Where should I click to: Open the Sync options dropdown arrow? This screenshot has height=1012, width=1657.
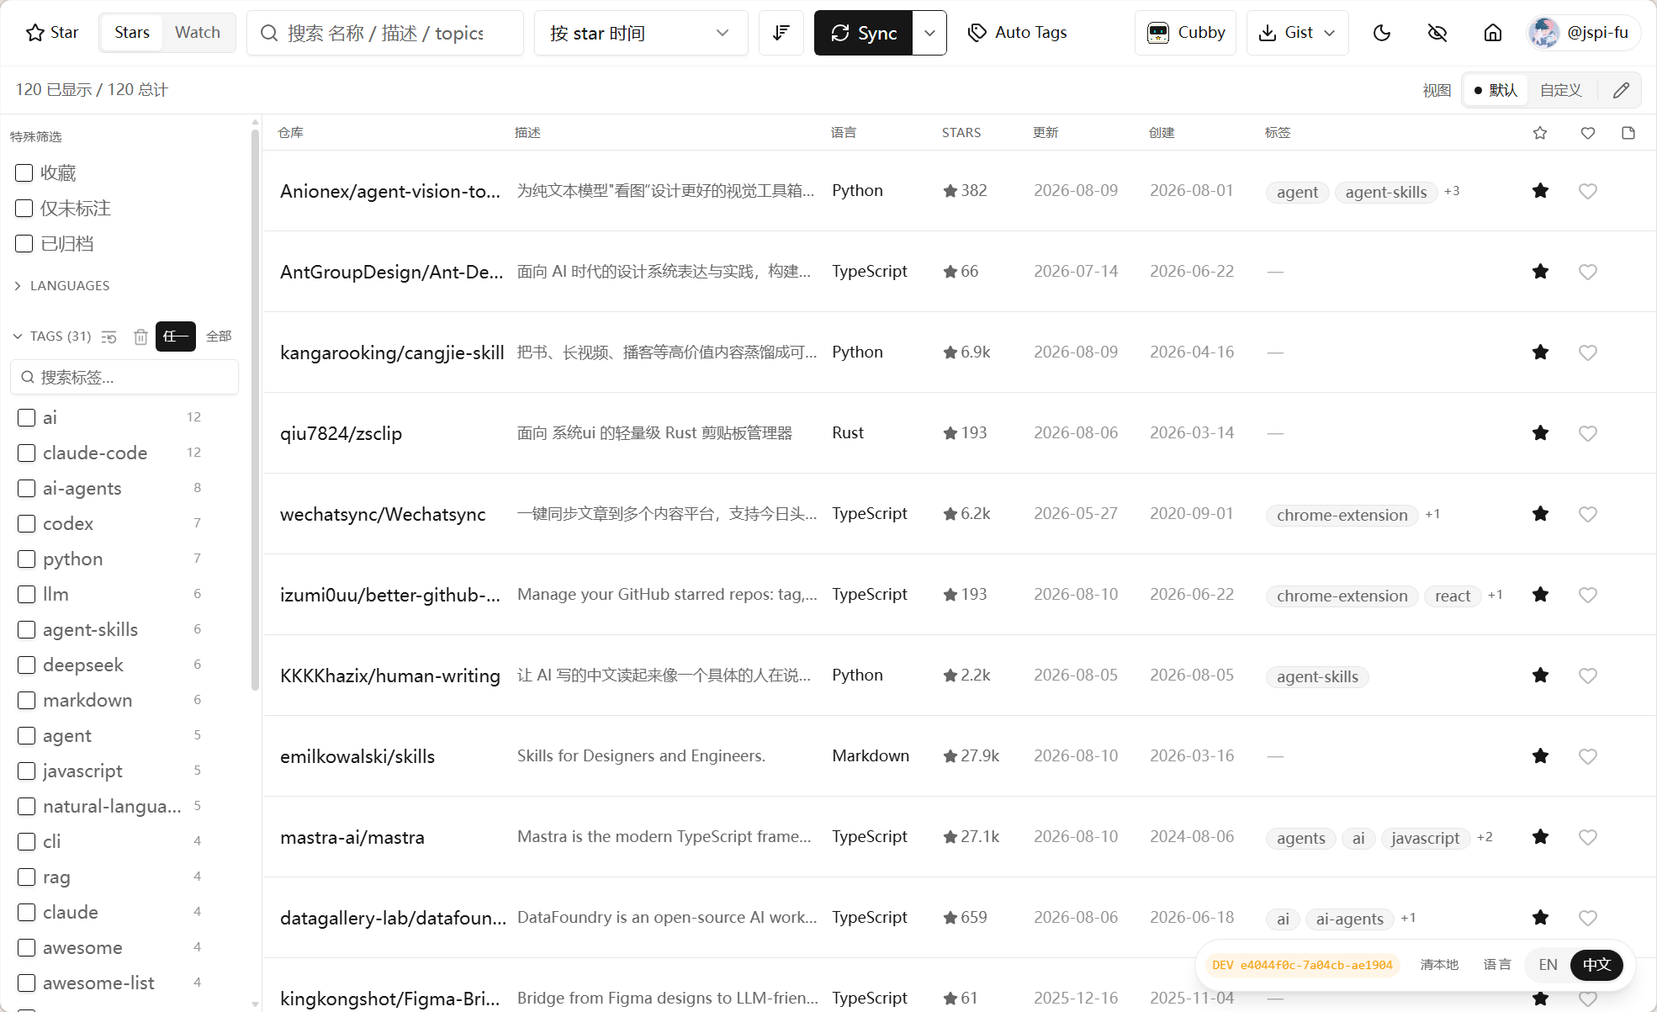tap(929, 33)
